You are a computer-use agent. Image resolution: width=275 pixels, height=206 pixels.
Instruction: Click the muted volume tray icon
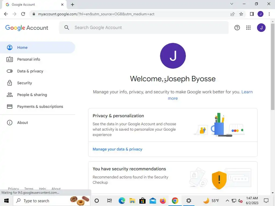point(240,201)
